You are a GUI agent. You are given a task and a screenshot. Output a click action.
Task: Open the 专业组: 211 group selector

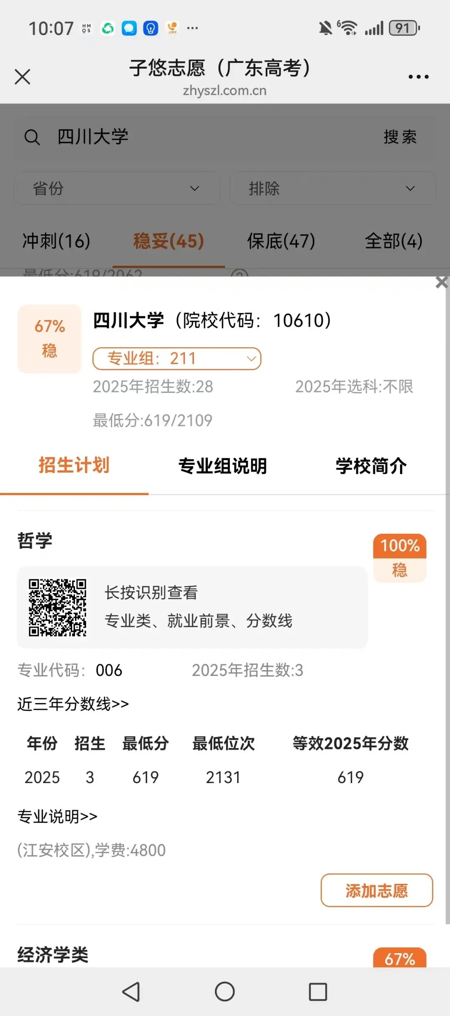[x=177, y=358]
